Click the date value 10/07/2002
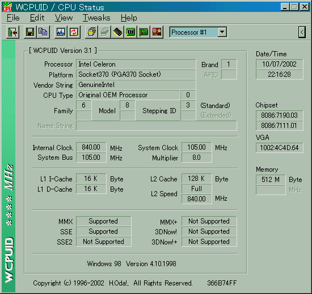Viewport: 312px width, 294px height. pos(279,64)
